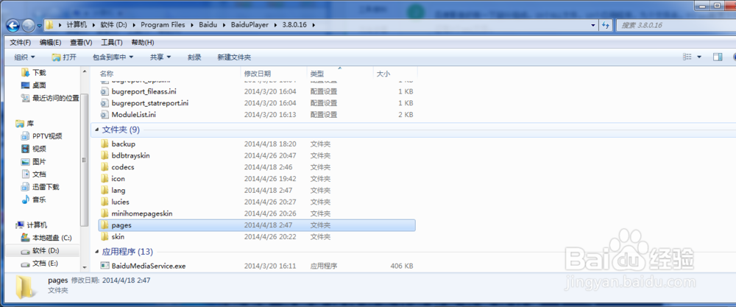Open the view options dropdown arrow
Screen dimensions: 736x307
[699, 57]
